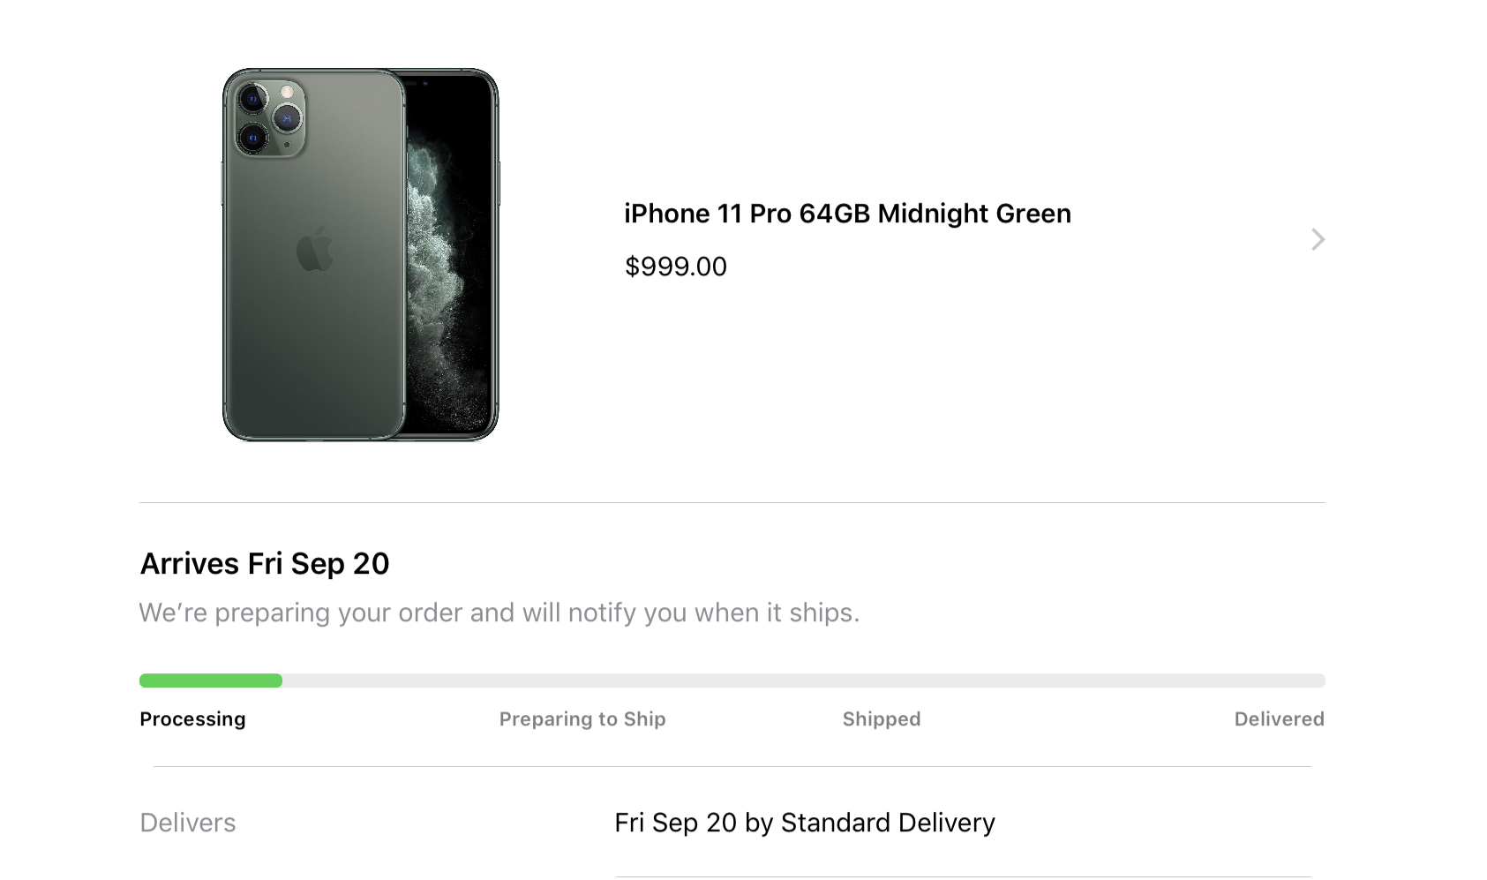Click the $999.00 price text
Image resolution: width=1487 pixels, height=880 pixels.
[675, 267]
